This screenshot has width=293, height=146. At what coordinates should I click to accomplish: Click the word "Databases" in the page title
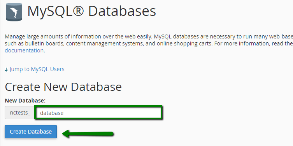click(x=122, y=11)
